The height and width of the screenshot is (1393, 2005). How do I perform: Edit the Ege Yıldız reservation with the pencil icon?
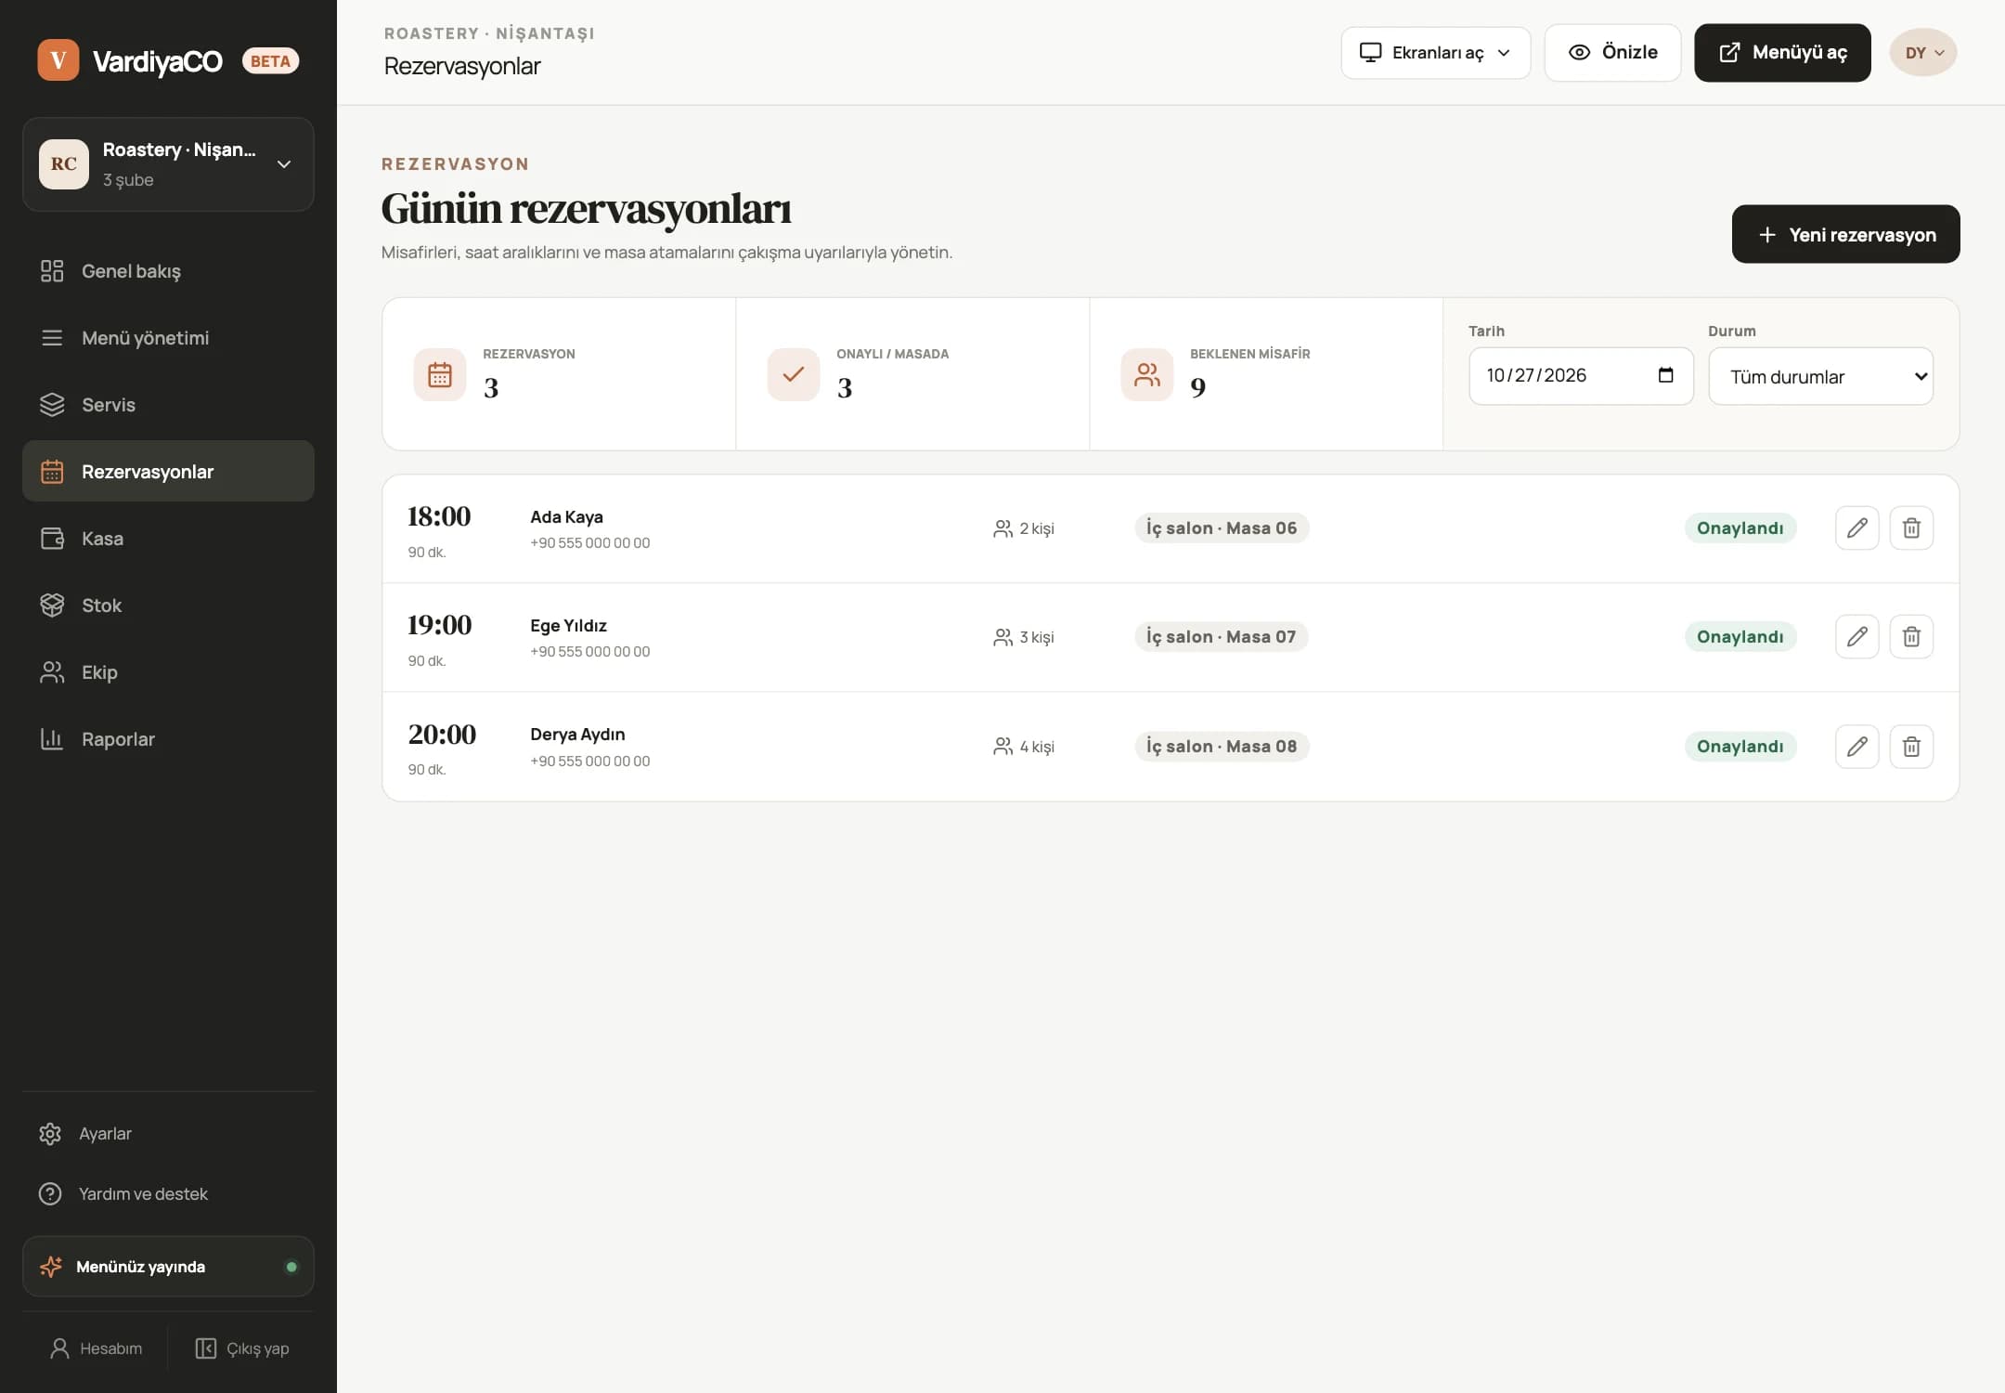point(1856,637)
